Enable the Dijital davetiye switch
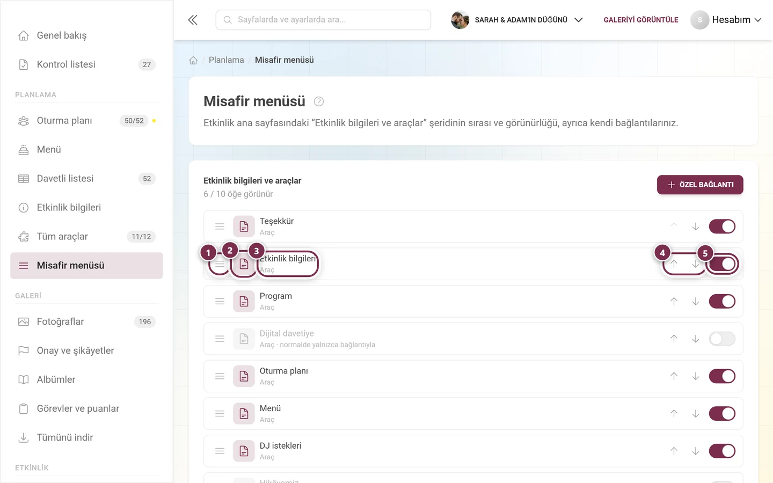This screenshot has width=773, height=483. [722, 339]
